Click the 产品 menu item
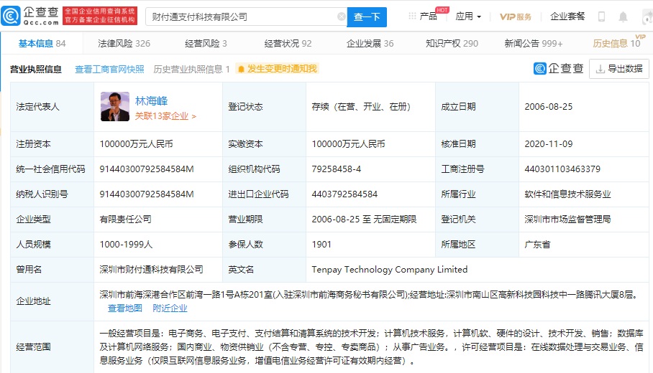 (x=428, y=16)
